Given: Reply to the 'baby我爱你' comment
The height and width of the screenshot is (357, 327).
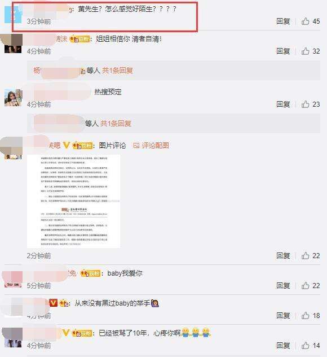Looking at the screenshot, I should 283,285.
